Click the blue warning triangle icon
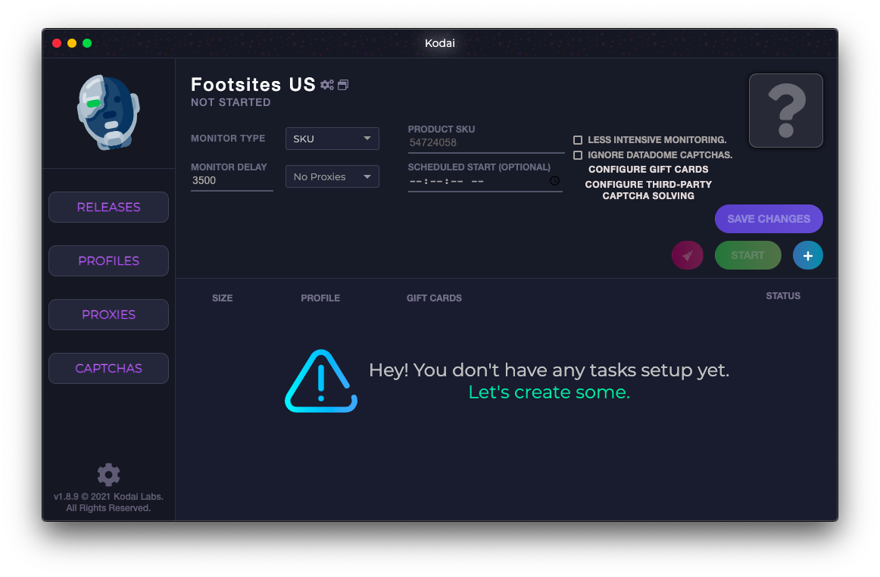 point(321,382)
